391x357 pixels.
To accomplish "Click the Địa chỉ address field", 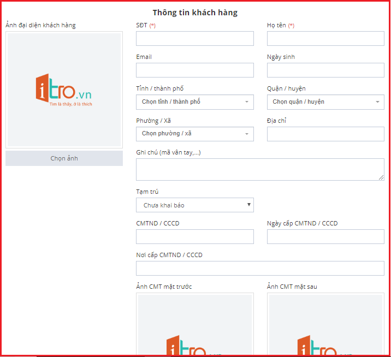I will 325,134.
